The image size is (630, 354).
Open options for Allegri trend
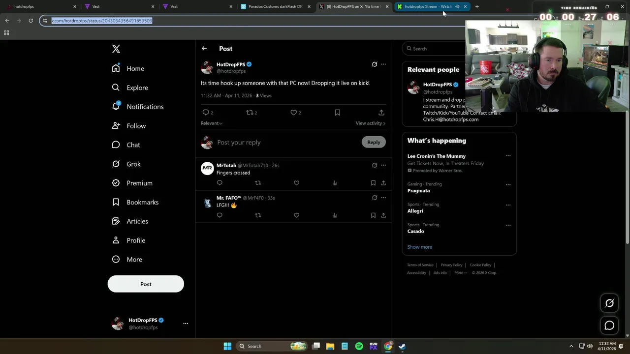click(x=508, y=205)
